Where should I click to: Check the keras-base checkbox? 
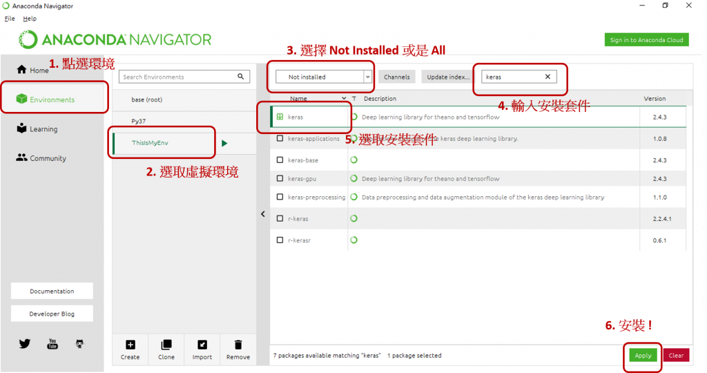pyautogui.click(x=280, y=160)
